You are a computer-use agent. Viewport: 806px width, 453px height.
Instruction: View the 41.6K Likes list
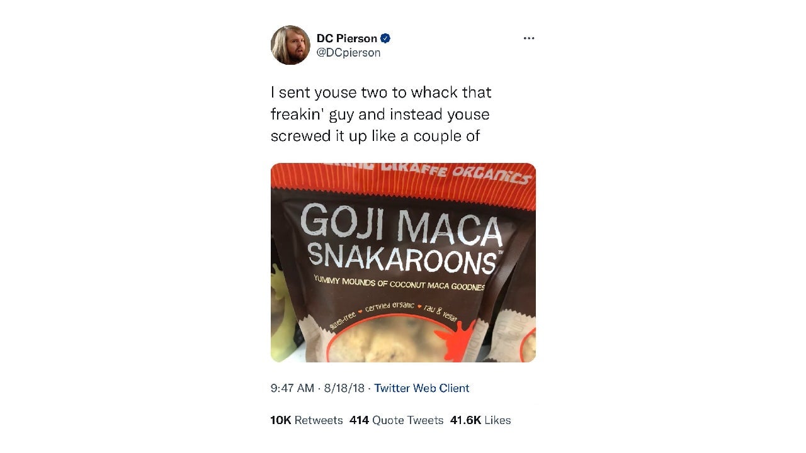coord(480,420)
